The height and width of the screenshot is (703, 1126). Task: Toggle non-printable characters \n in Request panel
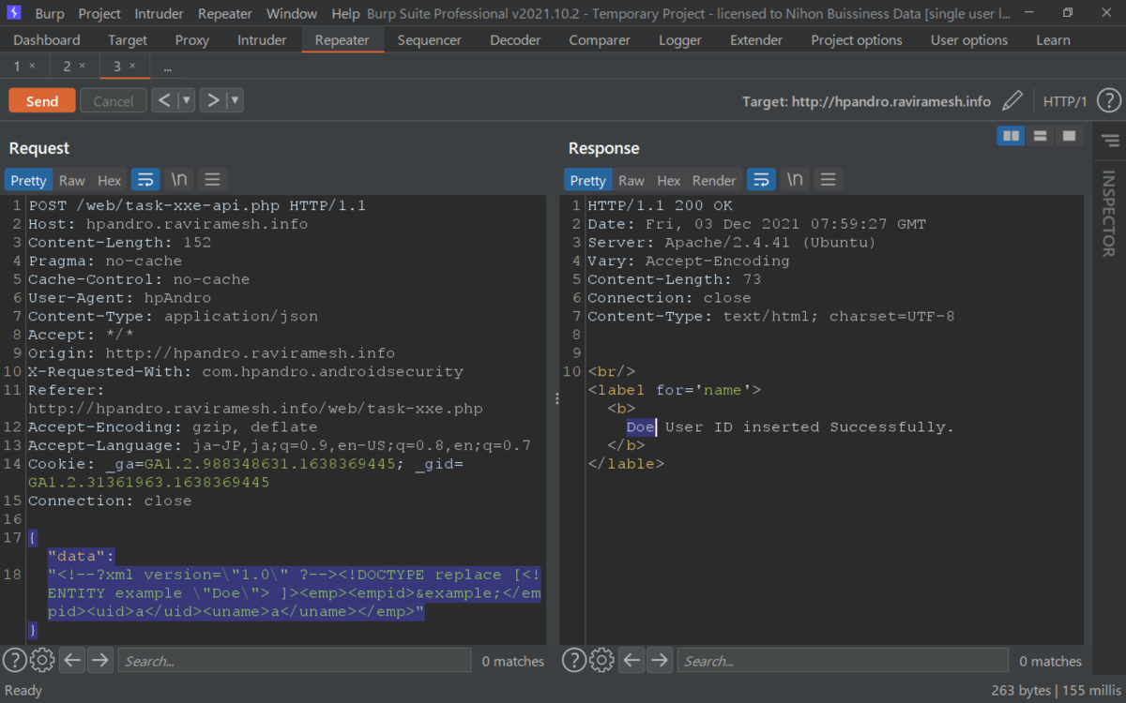pos(178,180)
